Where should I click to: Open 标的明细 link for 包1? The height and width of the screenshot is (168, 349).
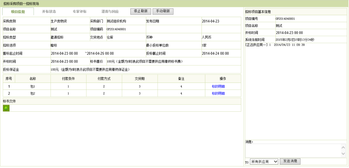click(218, 86)
